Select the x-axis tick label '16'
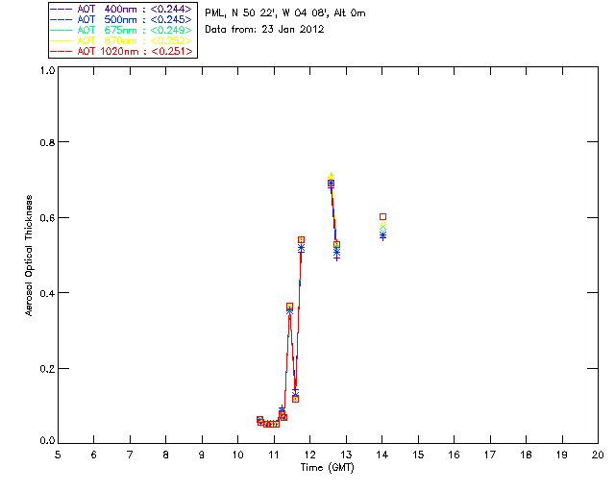 [x=455, y=455]
